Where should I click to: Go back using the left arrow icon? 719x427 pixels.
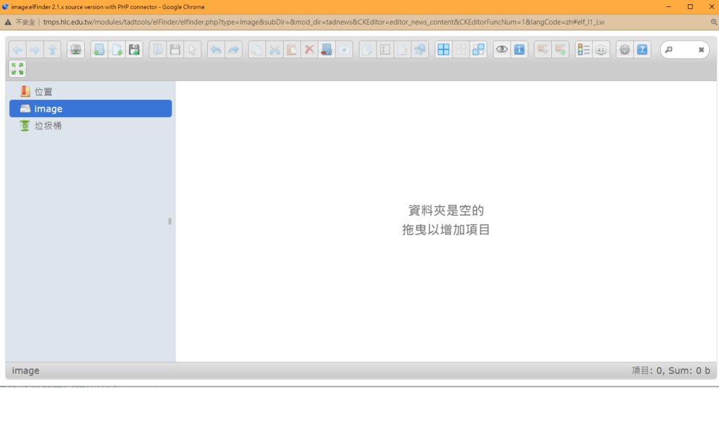click(18, 50)
